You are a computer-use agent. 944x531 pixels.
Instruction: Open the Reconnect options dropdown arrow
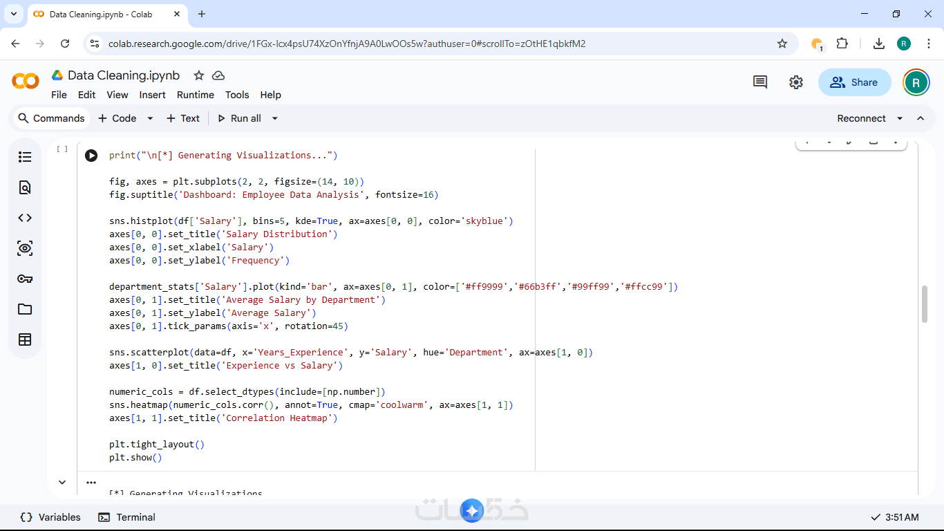(900, 118)
